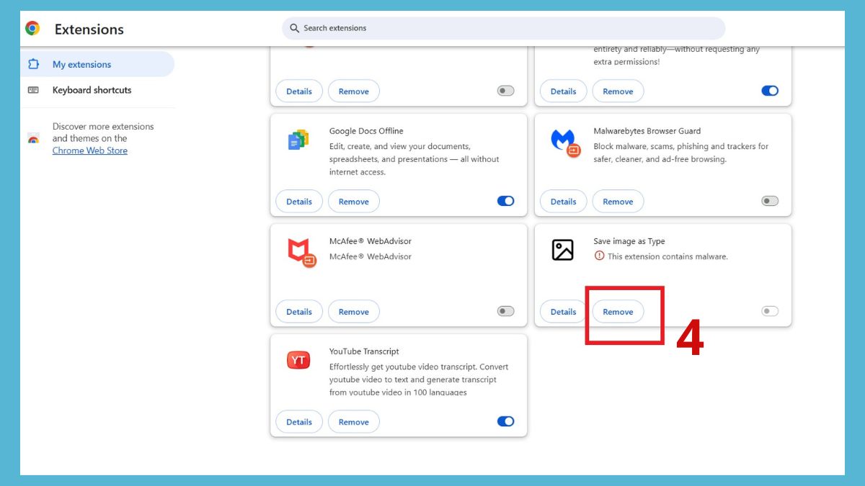Remove Save image as Type extension
Image resolution: width=865 pixels, height=486 pixels.
tap(618, 312)
